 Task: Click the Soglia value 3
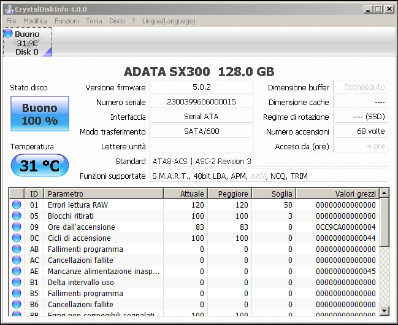click(290, 216)
